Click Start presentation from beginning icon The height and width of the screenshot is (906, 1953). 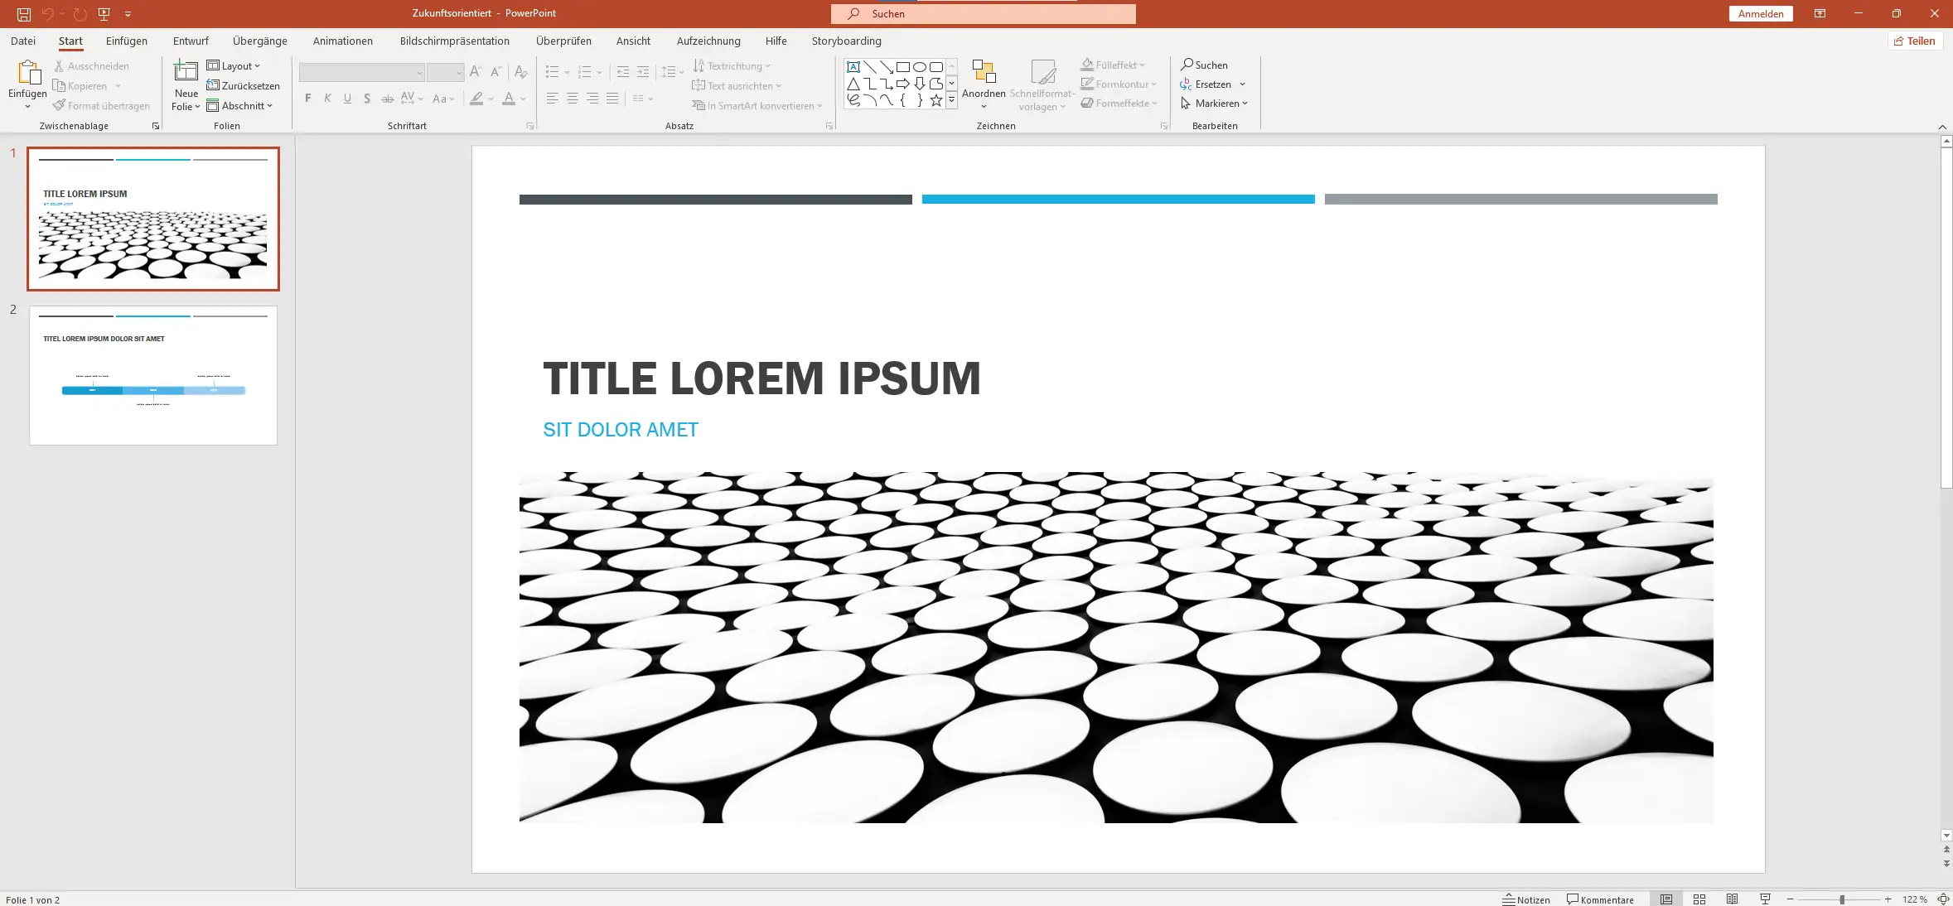click(x=104, y=14)
